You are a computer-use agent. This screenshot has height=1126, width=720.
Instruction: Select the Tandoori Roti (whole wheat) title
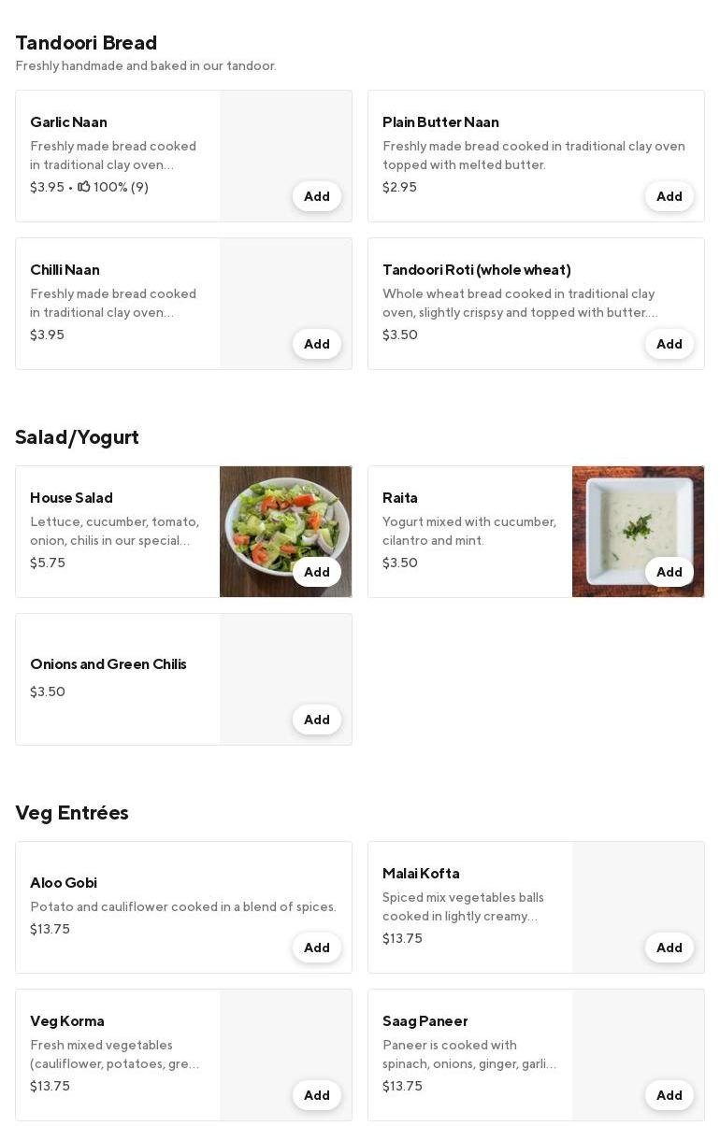[x=476, y=270]
